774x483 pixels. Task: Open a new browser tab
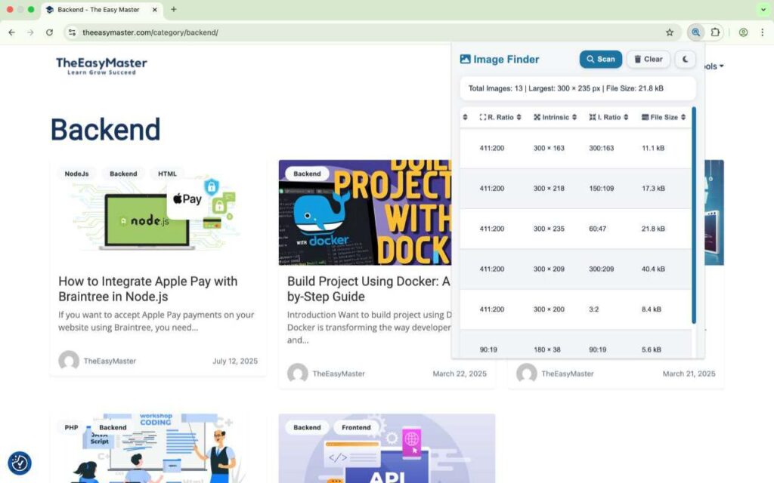point(173,10)
